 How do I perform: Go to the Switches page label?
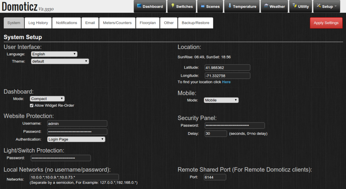(x=184, y=7)
